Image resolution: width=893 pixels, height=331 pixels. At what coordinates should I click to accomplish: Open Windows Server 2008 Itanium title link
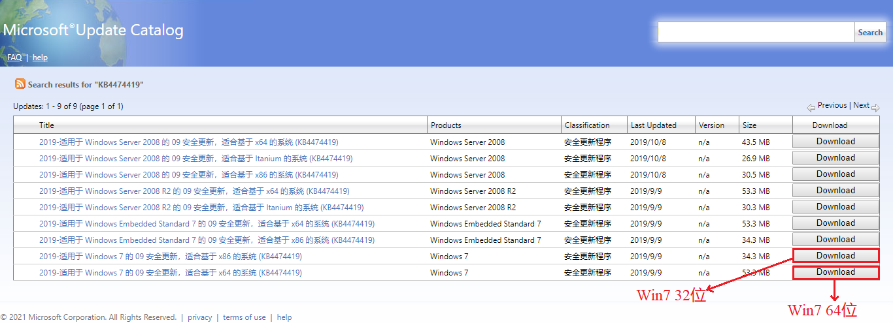[x=195, y=159]
